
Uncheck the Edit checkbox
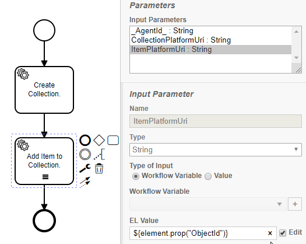pos(283,233)
